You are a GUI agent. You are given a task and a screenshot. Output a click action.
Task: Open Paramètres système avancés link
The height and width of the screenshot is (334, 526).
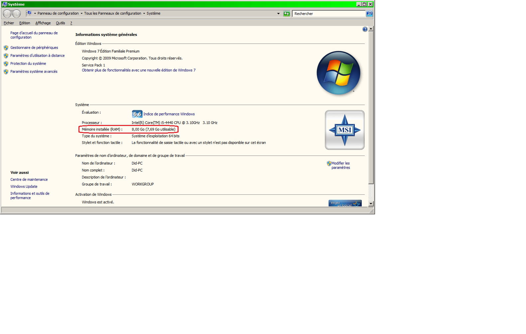click(x=34, y=71)
